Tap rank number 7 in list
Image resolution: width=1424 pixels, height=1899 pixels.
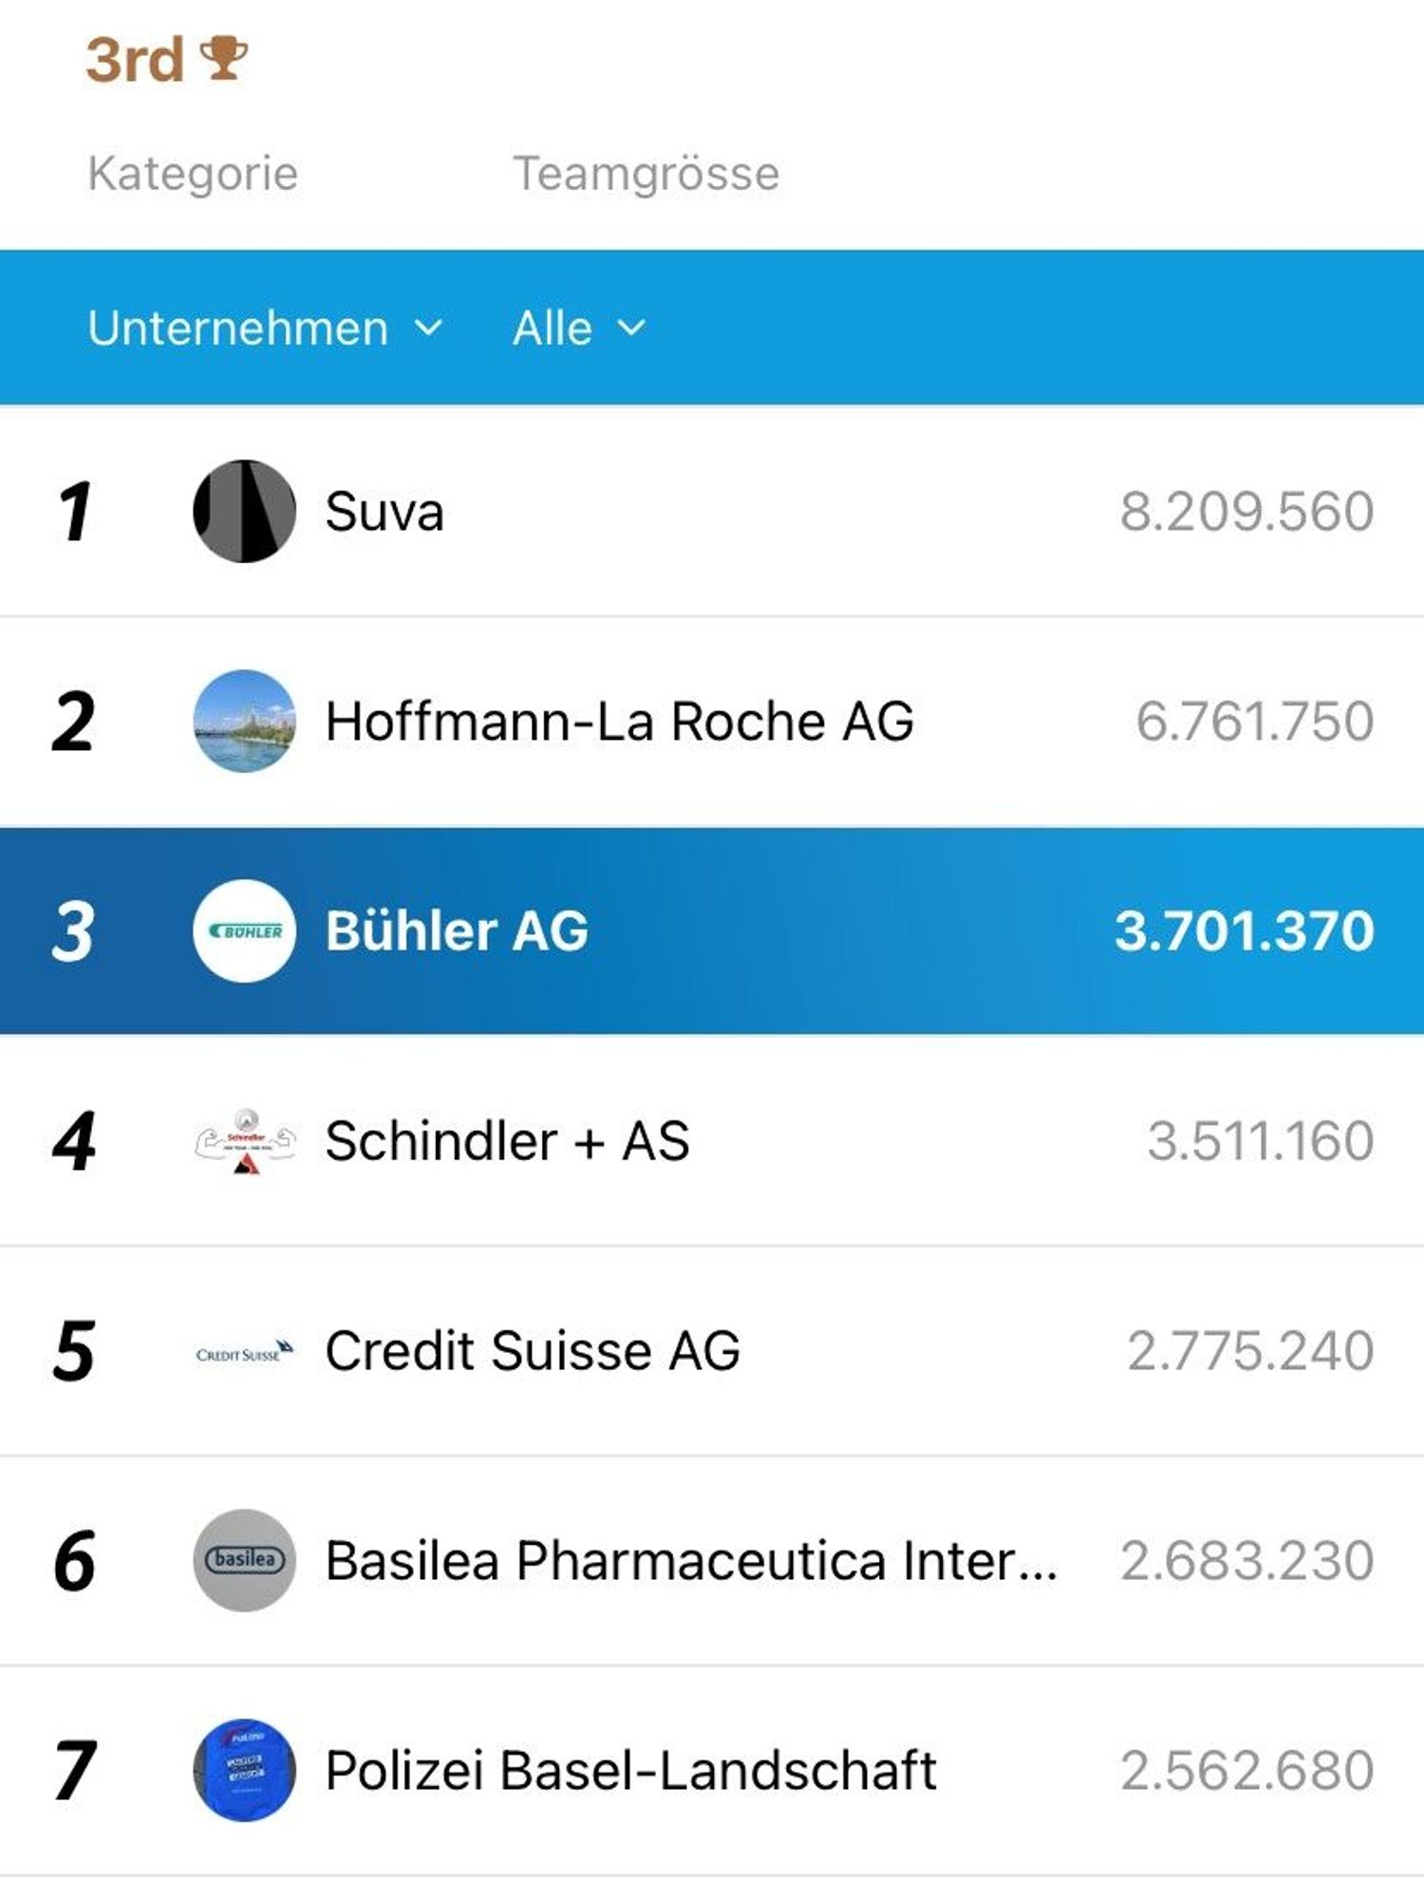[x=75, y=1770]
